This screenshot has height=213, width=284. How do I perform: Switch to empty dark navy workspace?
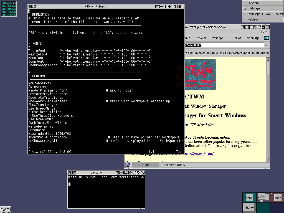pos(277,208)
